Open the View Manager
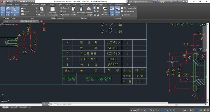Screen dimensions: 210x112 (x=41, y=11)
